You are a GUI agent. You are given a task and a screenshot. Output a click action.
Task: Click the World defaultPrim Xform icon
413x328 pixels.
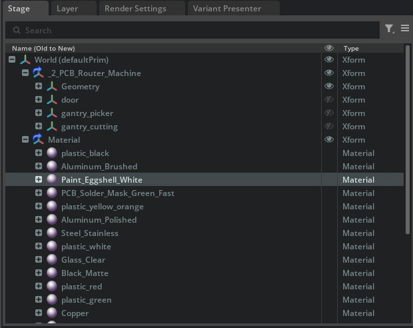[25, 60]
